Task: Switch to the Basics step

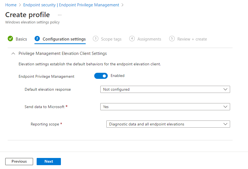Action: [21, 39]
